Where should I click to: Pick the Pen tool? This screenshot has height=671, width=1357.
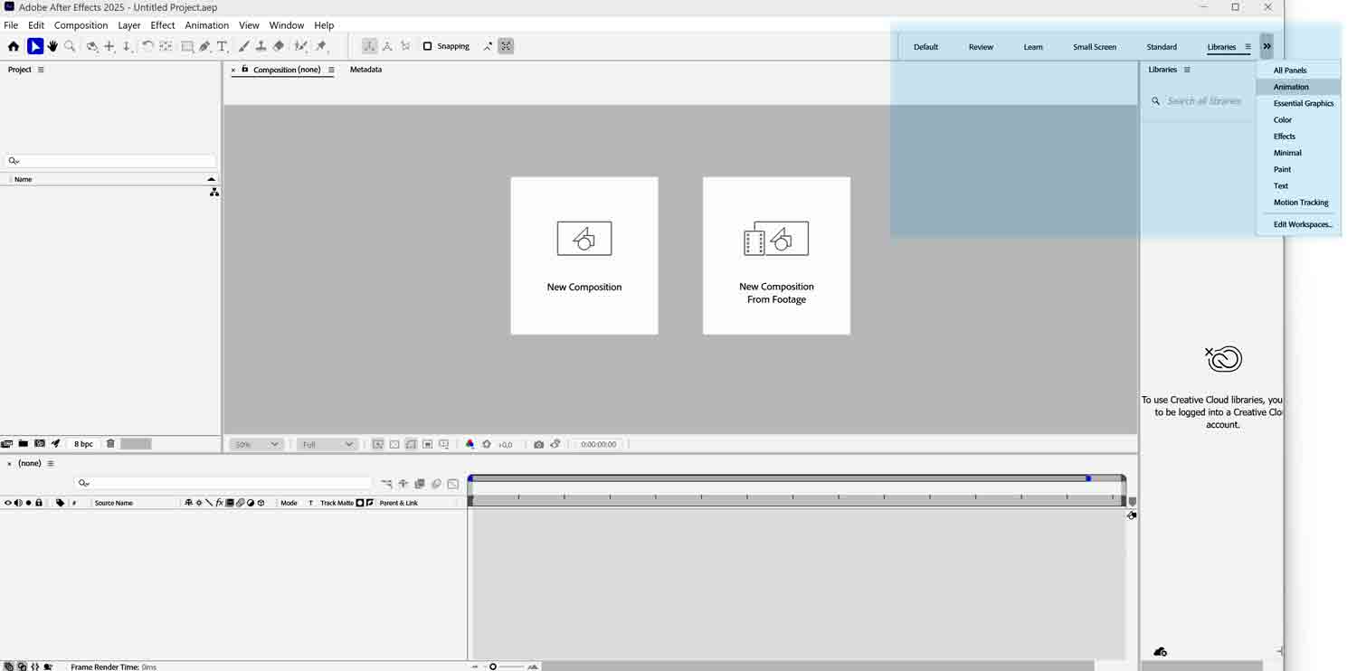204,46
